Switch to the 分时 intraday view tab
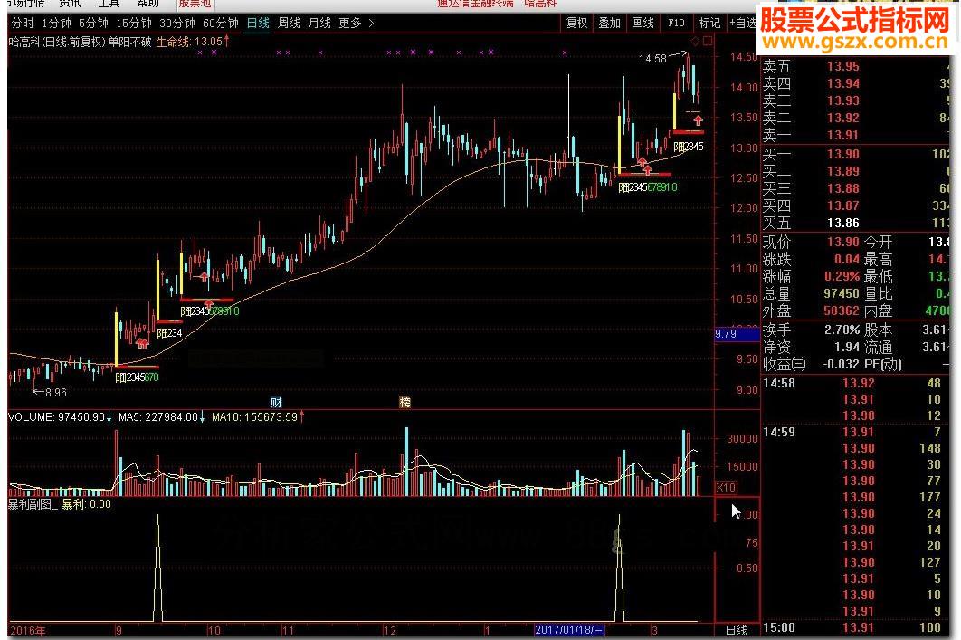Screen dimensions: 961x640 [x=23, y=24]
